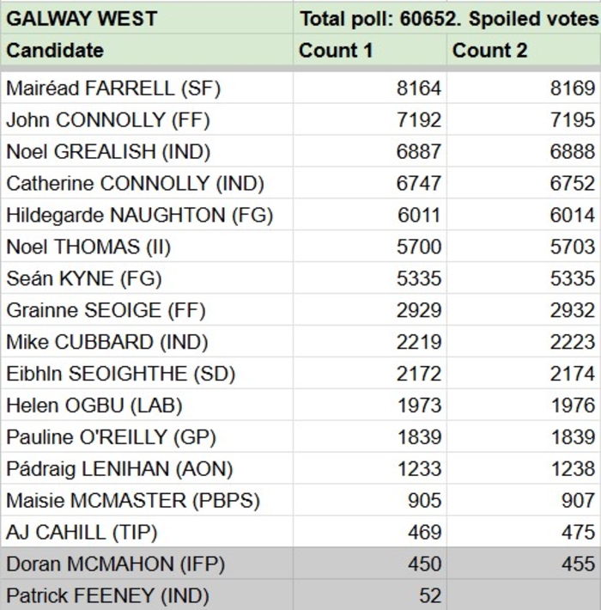Click the GALWAY WEST title cell
This screenshot has width=601, height=610.
(146, 18)
